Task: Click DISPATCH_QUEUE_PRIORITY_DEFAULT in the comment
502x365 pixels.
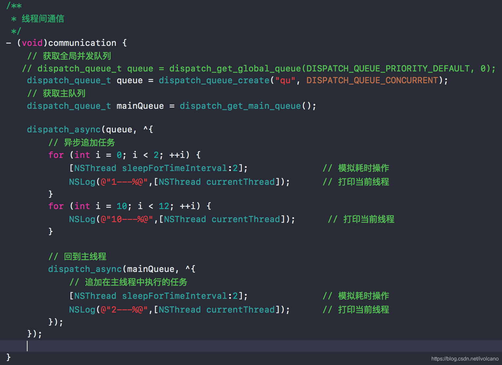Action: [388, 68]
